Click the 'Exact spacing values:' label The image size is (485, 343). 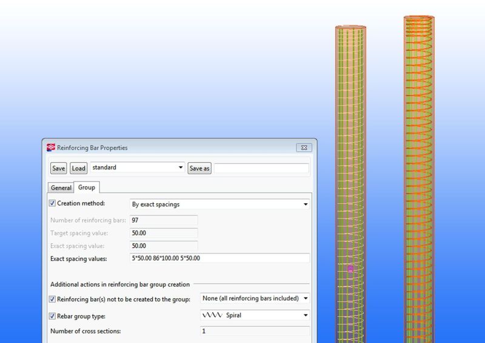click(79, 259)
